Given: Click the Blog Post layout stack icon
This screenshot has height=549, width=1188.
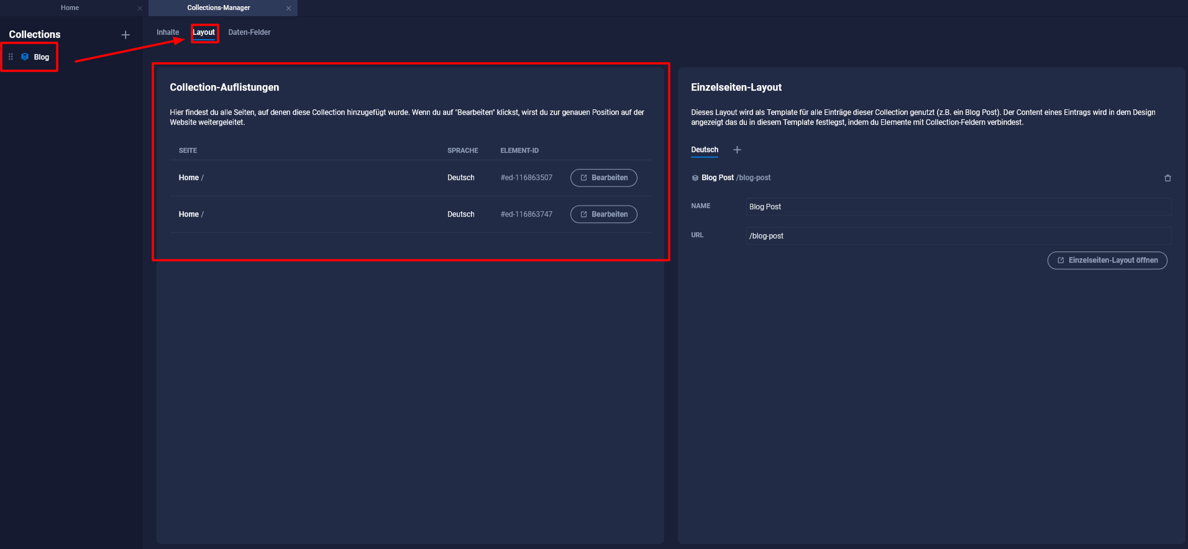Looking at the screenshot, I should [695, 178].
